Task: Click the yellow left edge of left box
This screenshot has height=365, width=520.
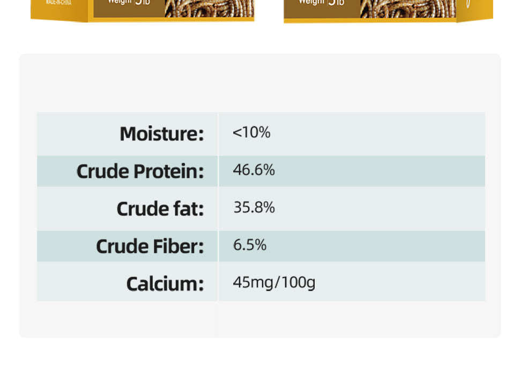Action: point(35,13)
